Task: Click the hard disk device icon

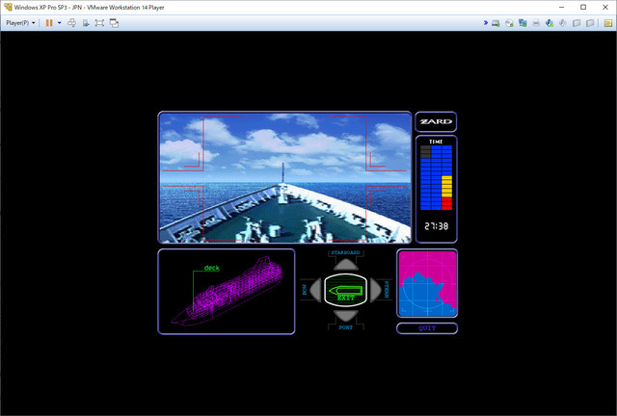Action: pos(496,23)
